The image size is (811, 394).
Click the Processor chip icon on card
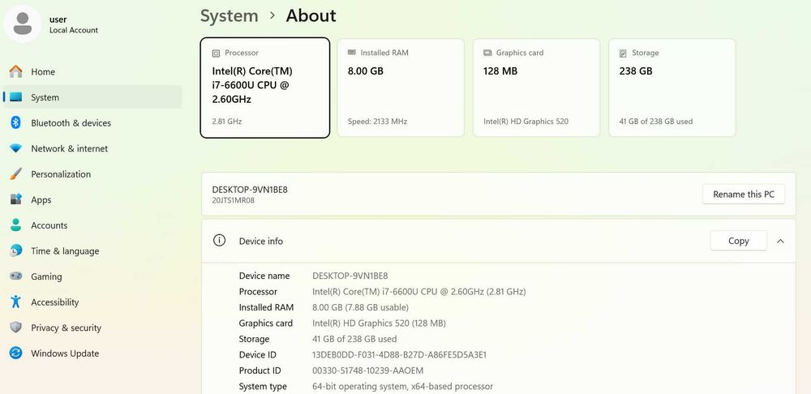tap(217, 53)
